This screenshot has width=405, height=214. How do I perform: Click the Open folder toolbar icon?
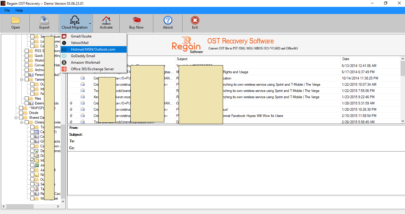15,20
